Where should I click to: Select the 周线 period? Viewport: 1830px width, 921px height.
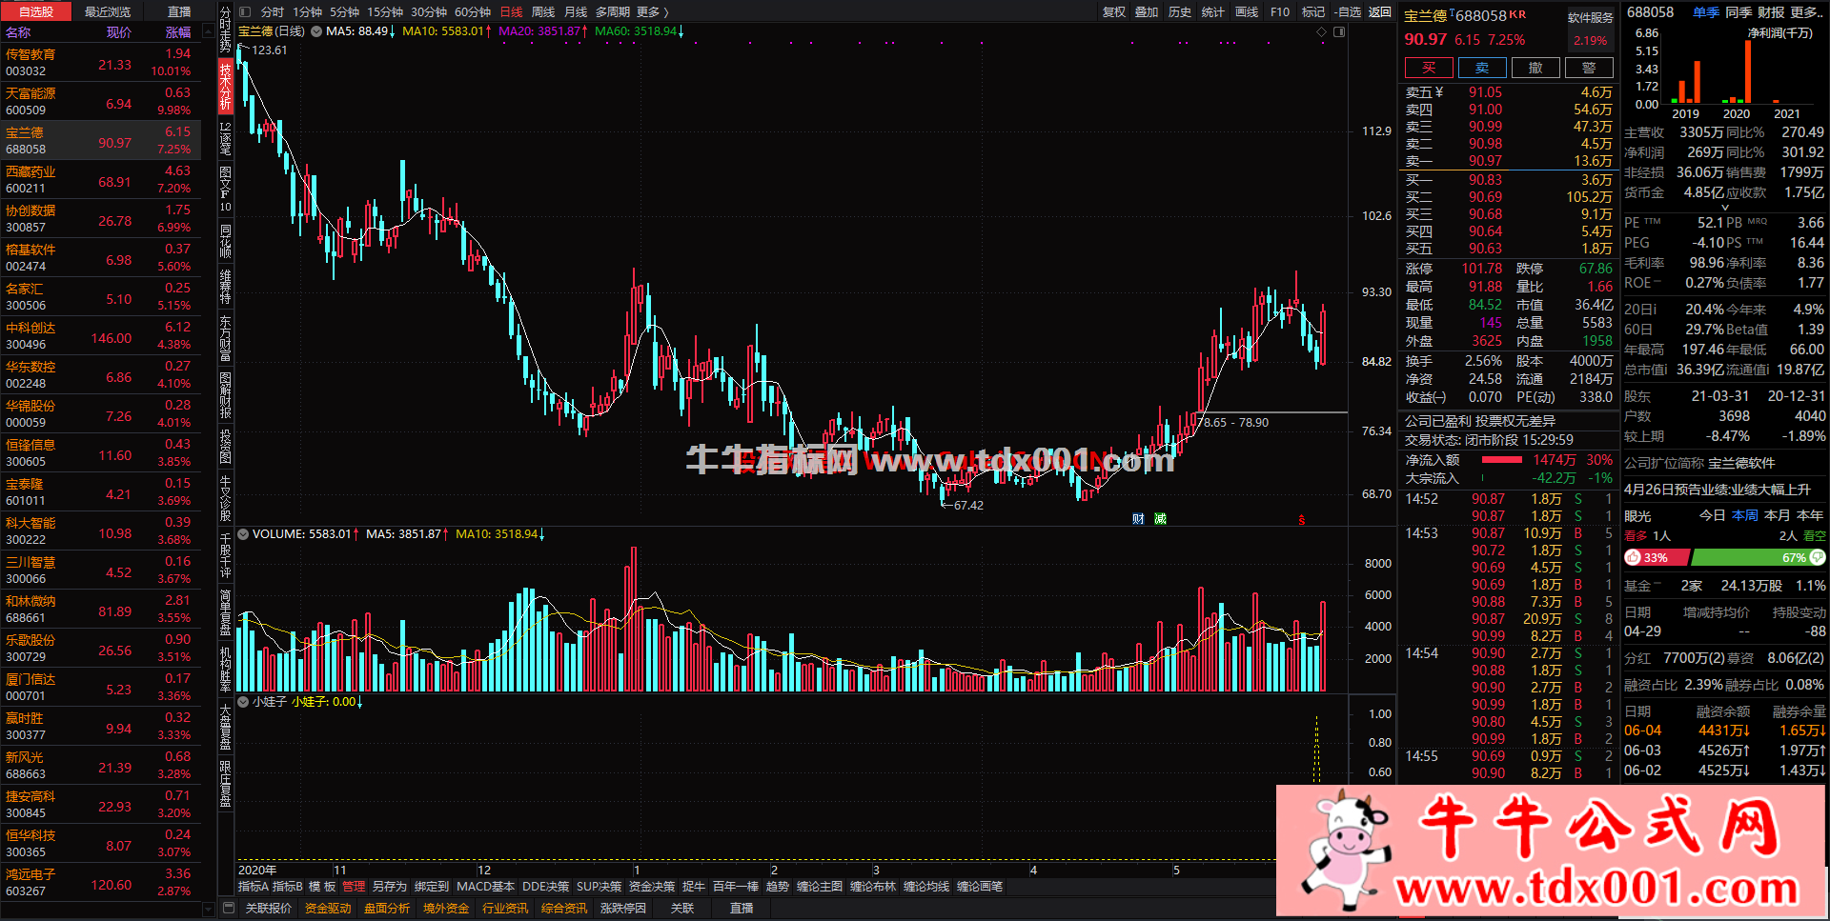[x=543, y=11]
